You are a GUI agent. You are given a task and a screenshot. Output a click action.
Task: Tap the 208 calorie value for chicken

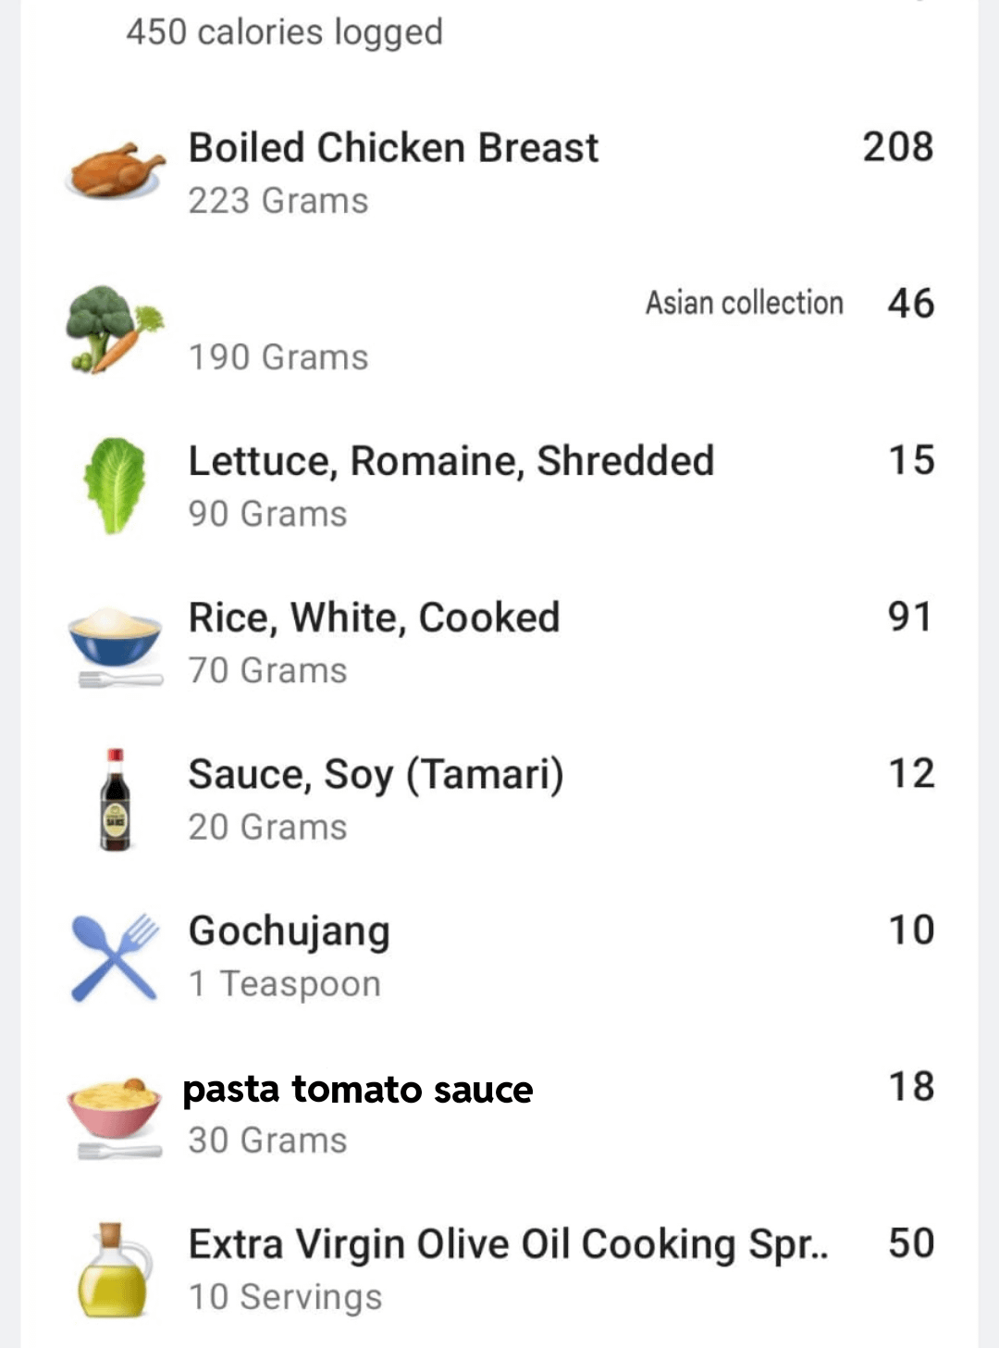[x=897, y=147]
